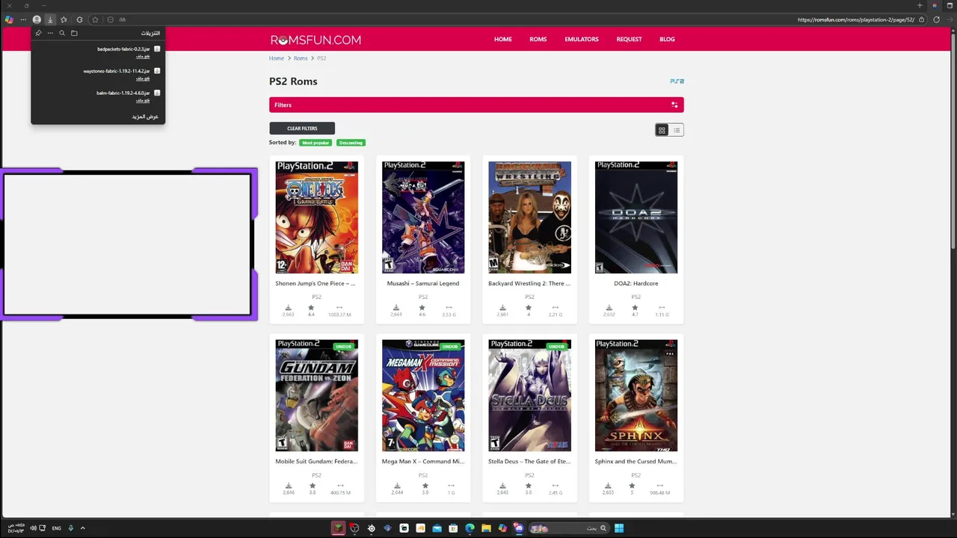Open the browser profile avatar

pyautogui.click(x=37, y=20)
